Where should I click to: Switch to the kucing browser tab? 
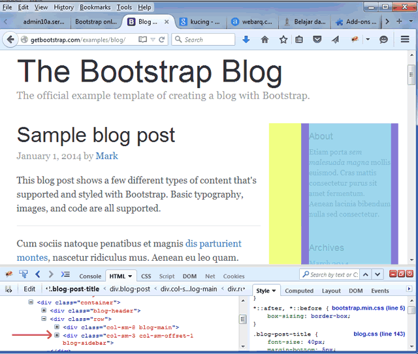201,22
